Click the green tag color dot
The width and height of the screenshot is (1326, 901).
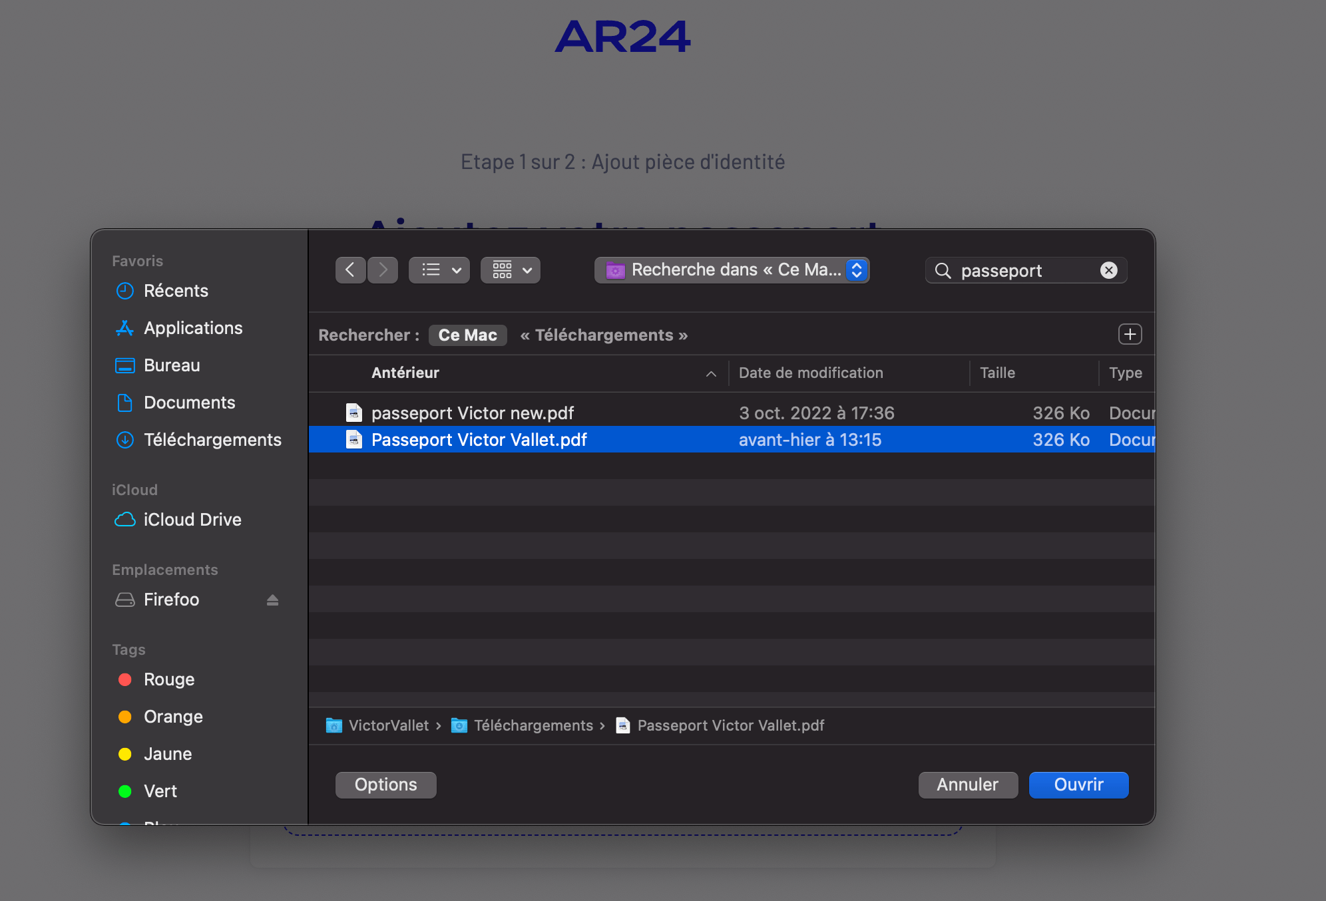[124, 791]
